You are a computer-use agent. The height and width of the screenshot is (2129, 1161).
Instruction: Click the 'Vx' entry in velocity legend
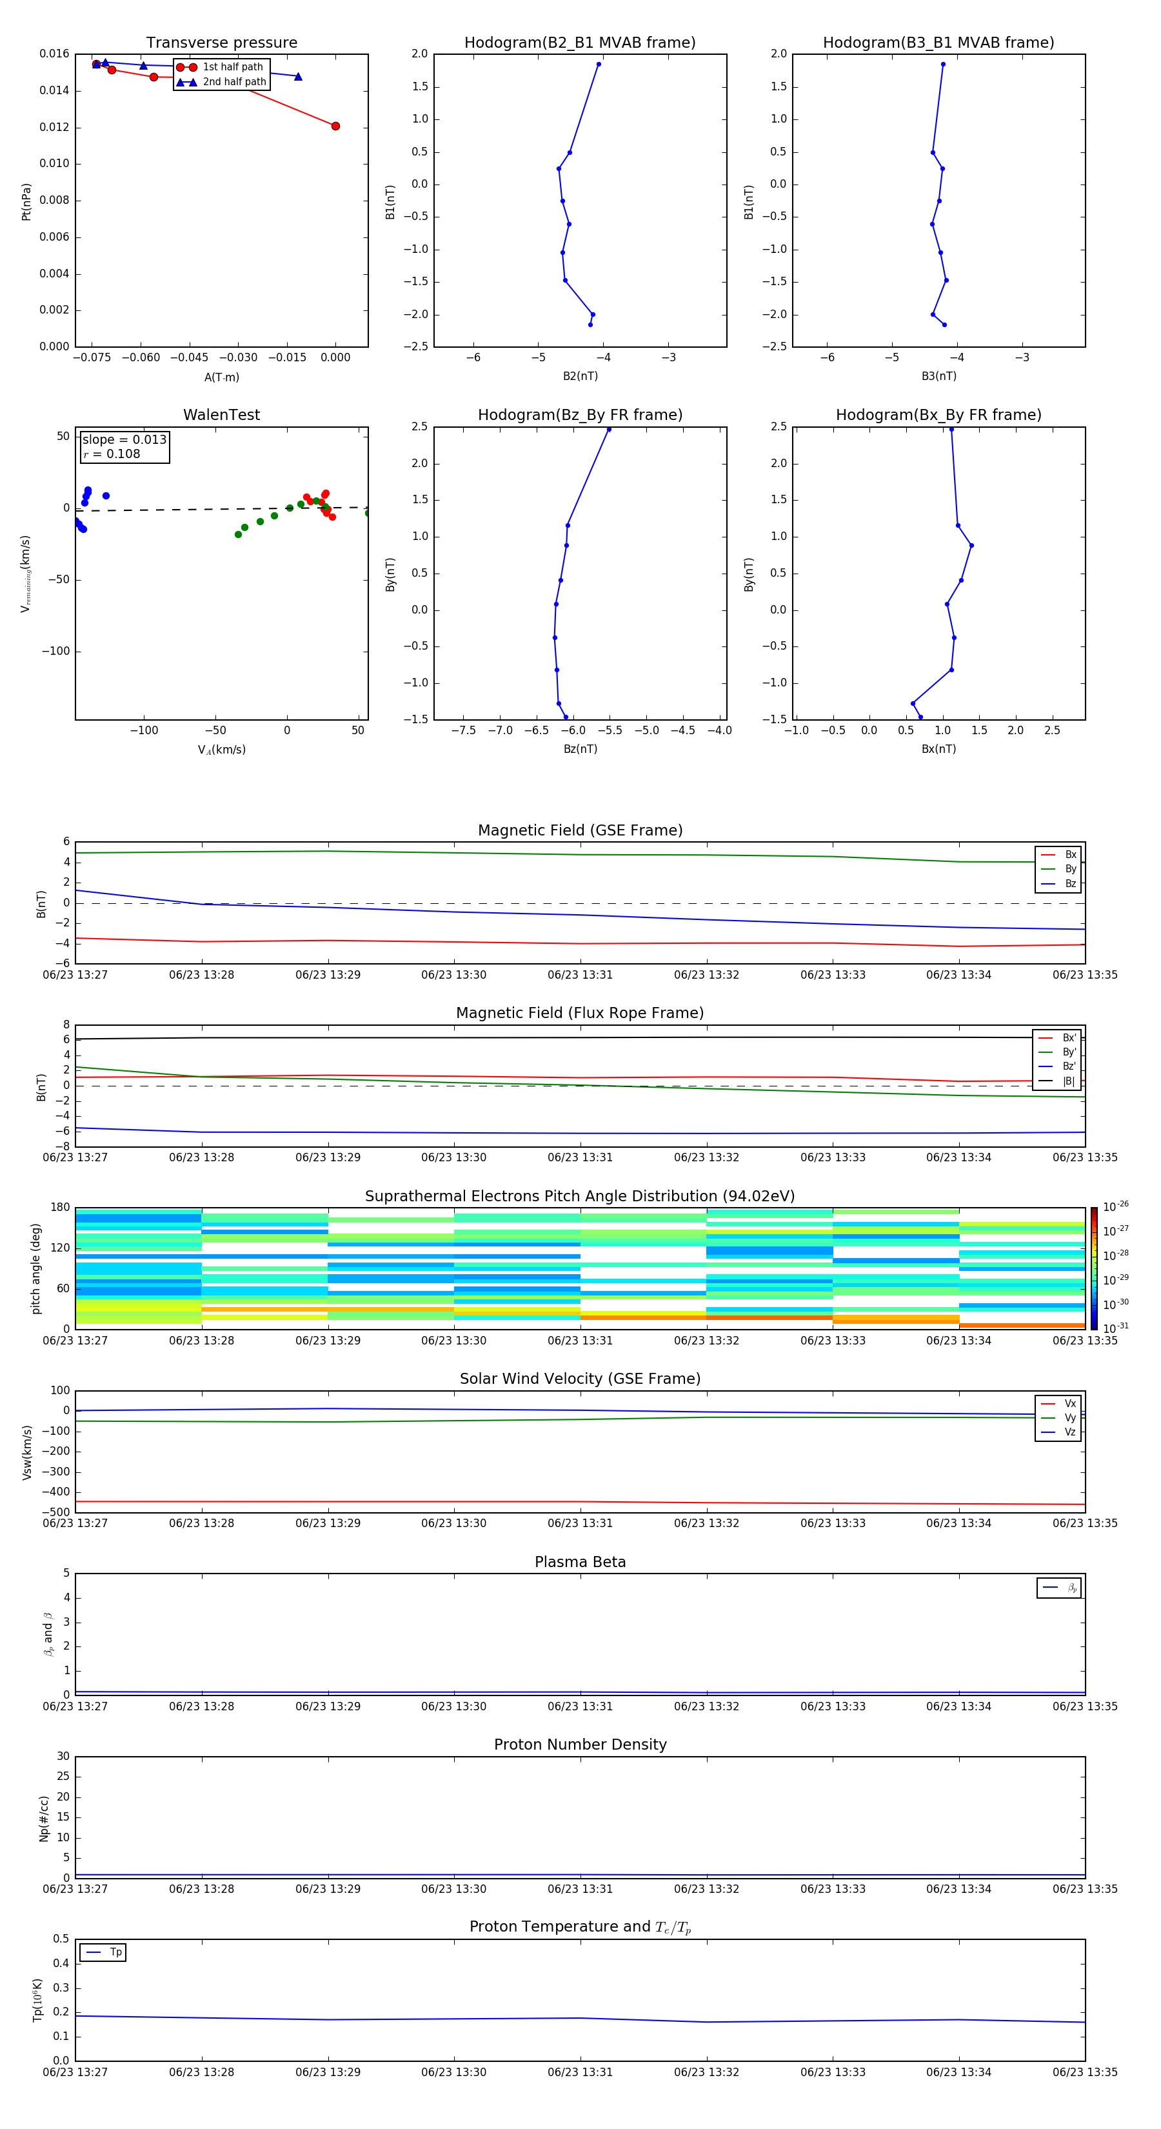1058,1403
